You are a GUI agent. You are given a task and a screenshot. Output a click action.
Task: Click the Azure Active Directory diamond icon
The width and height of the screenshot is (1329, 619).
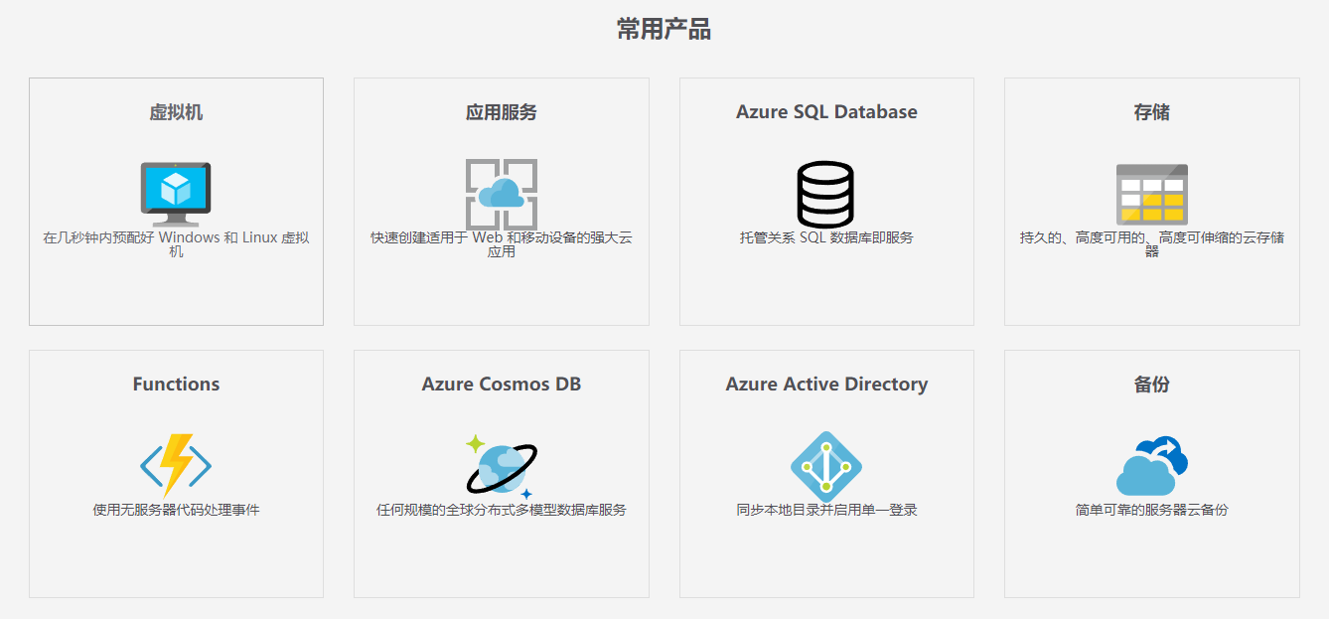click(x=826, y=466)
